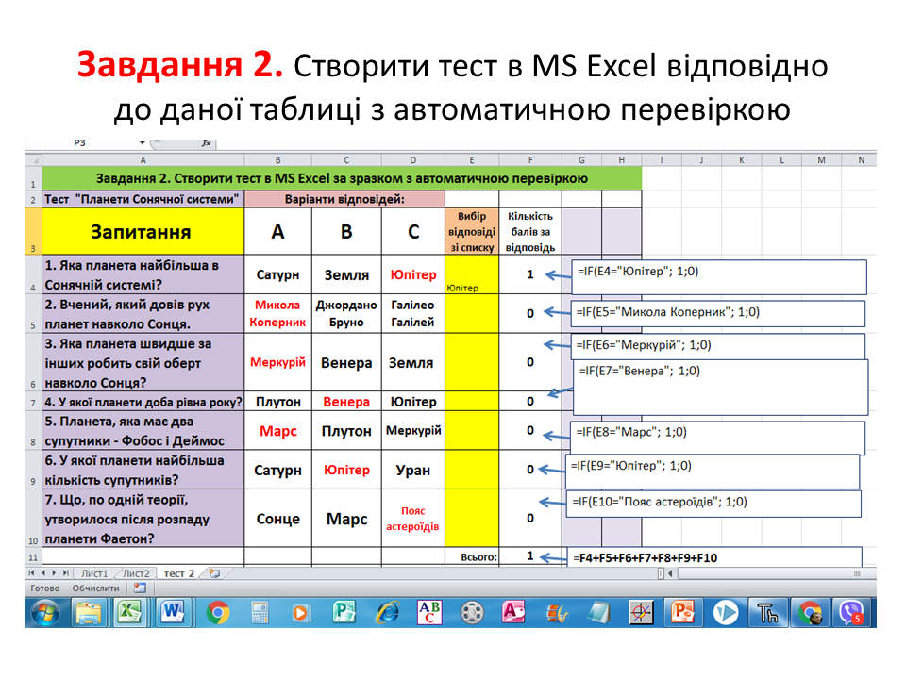The height and width of the screenshot is (679, 906).
Task: Open Calculator from the taskbar
Action: pyautogui.click(x=260, y=613)
